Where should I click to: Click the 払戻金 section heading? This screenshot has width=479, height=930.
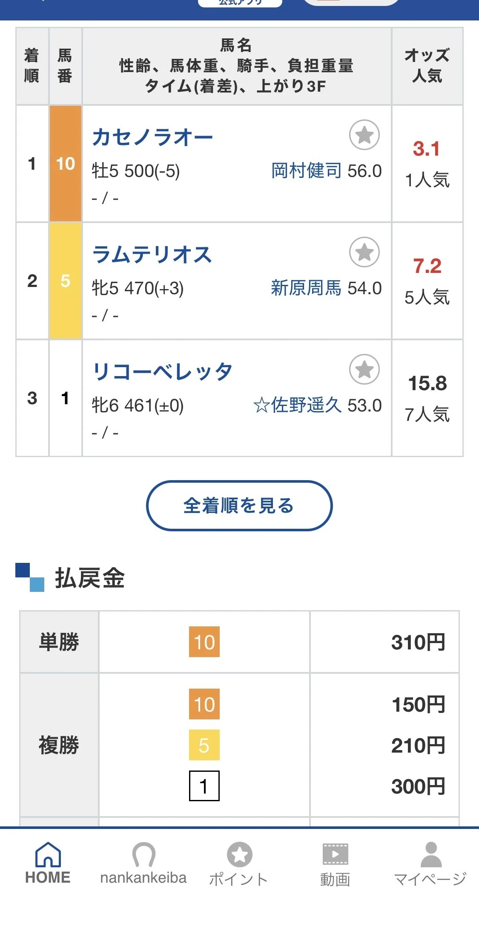(89, 578)
